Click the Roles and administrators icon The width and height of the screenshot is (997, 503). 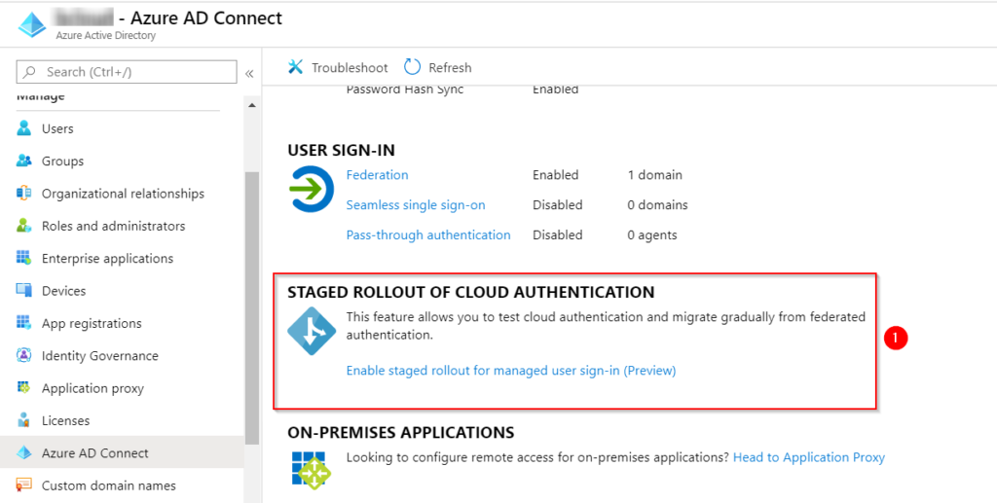coord(24,226)
